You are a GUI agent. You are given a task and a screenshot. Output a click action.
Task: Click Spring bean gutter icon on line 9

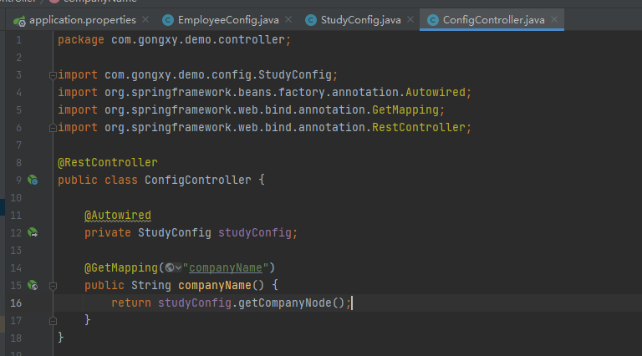point(33,180)
